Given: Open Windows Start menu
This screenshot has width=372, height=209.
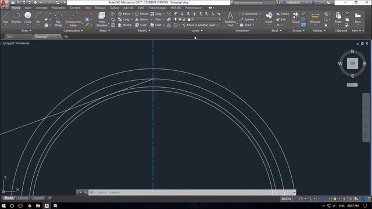Looking at the screenshot, I should coord(3,206).
